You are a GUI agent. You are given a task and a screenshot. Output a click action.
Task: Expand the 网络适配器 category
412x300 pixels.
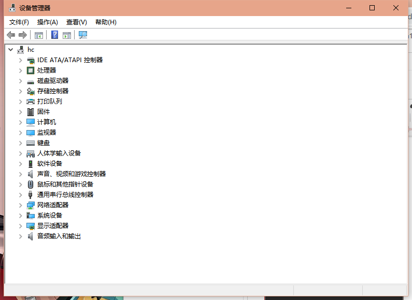21,205
